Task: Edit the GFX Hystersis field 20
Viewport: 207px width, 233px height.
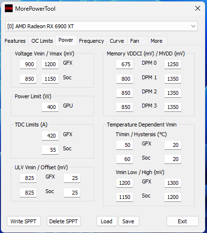Action: point(173,145)
